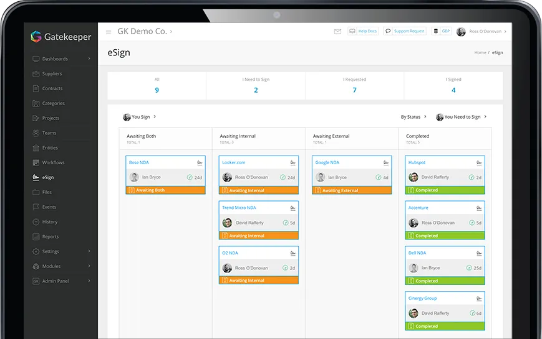This screenshot has height=339, width=542.
Task: Select the I Need to Sign tab
Action: point(256,86)
